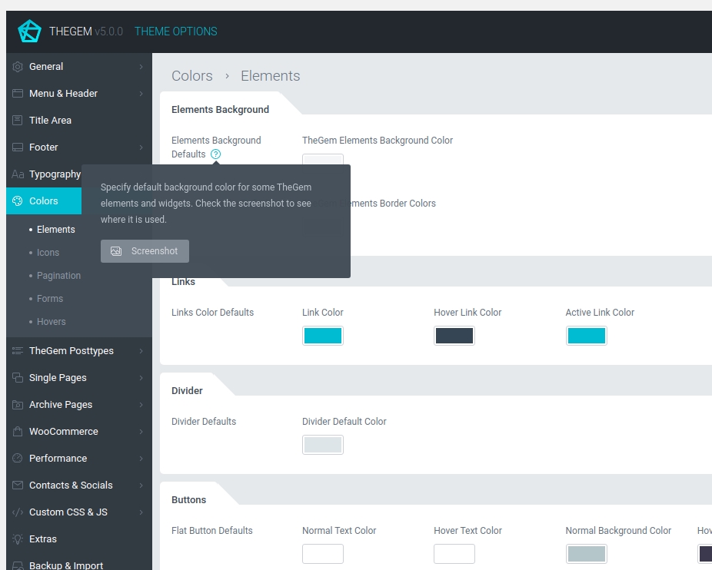Click the Title Area sidebar icon
Image resolution: width=712 pixels, height=570 pixels.
18,121
